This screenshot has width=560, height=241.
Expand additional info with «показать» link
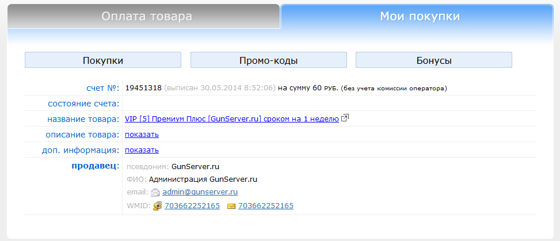coord(142,150)
